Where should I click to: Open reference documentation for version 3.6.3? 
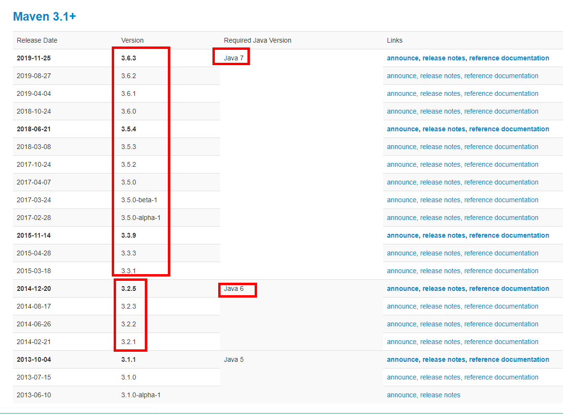(509, 58)
